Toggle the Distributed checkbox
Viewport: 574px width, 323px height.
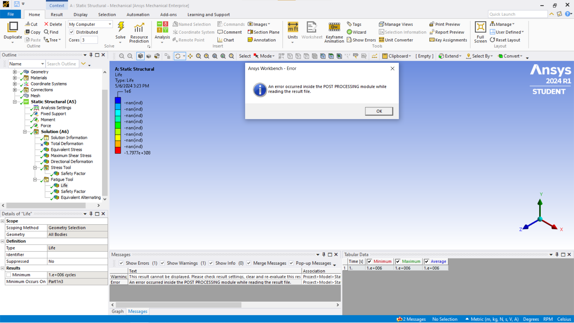(x=72, y=32)
